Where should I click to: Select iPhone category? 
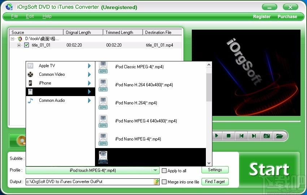coord(60,83)
